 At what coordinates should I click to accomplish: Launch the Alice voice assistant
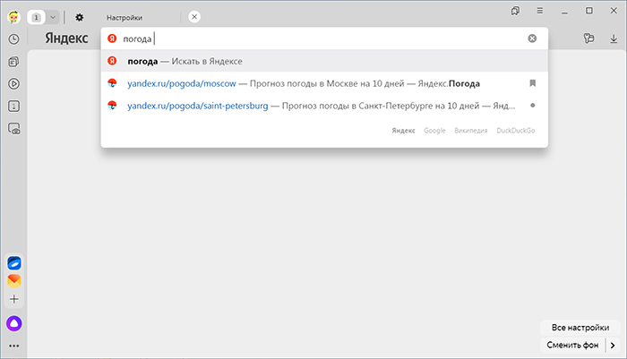14,323
